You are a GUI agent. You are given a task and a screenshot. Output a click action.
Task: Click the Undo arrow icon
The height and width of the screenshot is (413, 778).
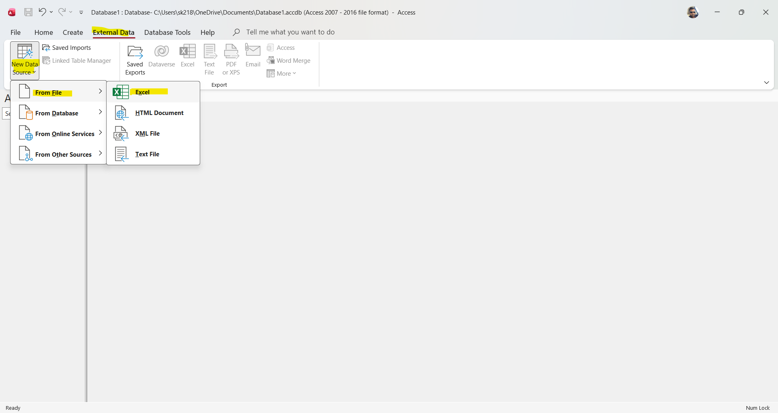coord(42,12)
